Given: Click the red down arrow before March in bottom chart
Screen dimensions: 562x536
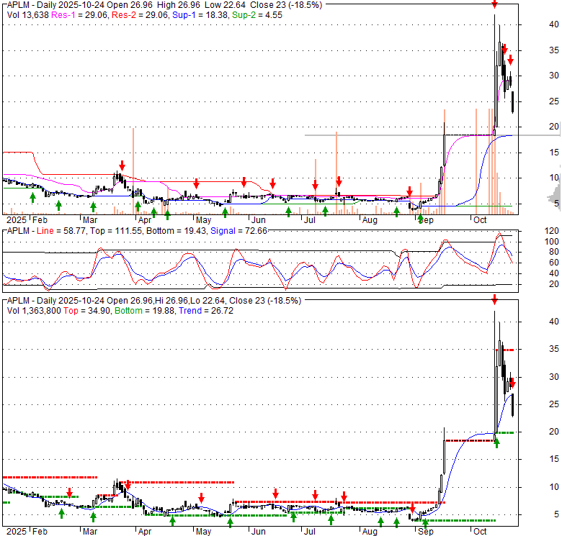Looking at the screenshot, I should coord(70,493).
